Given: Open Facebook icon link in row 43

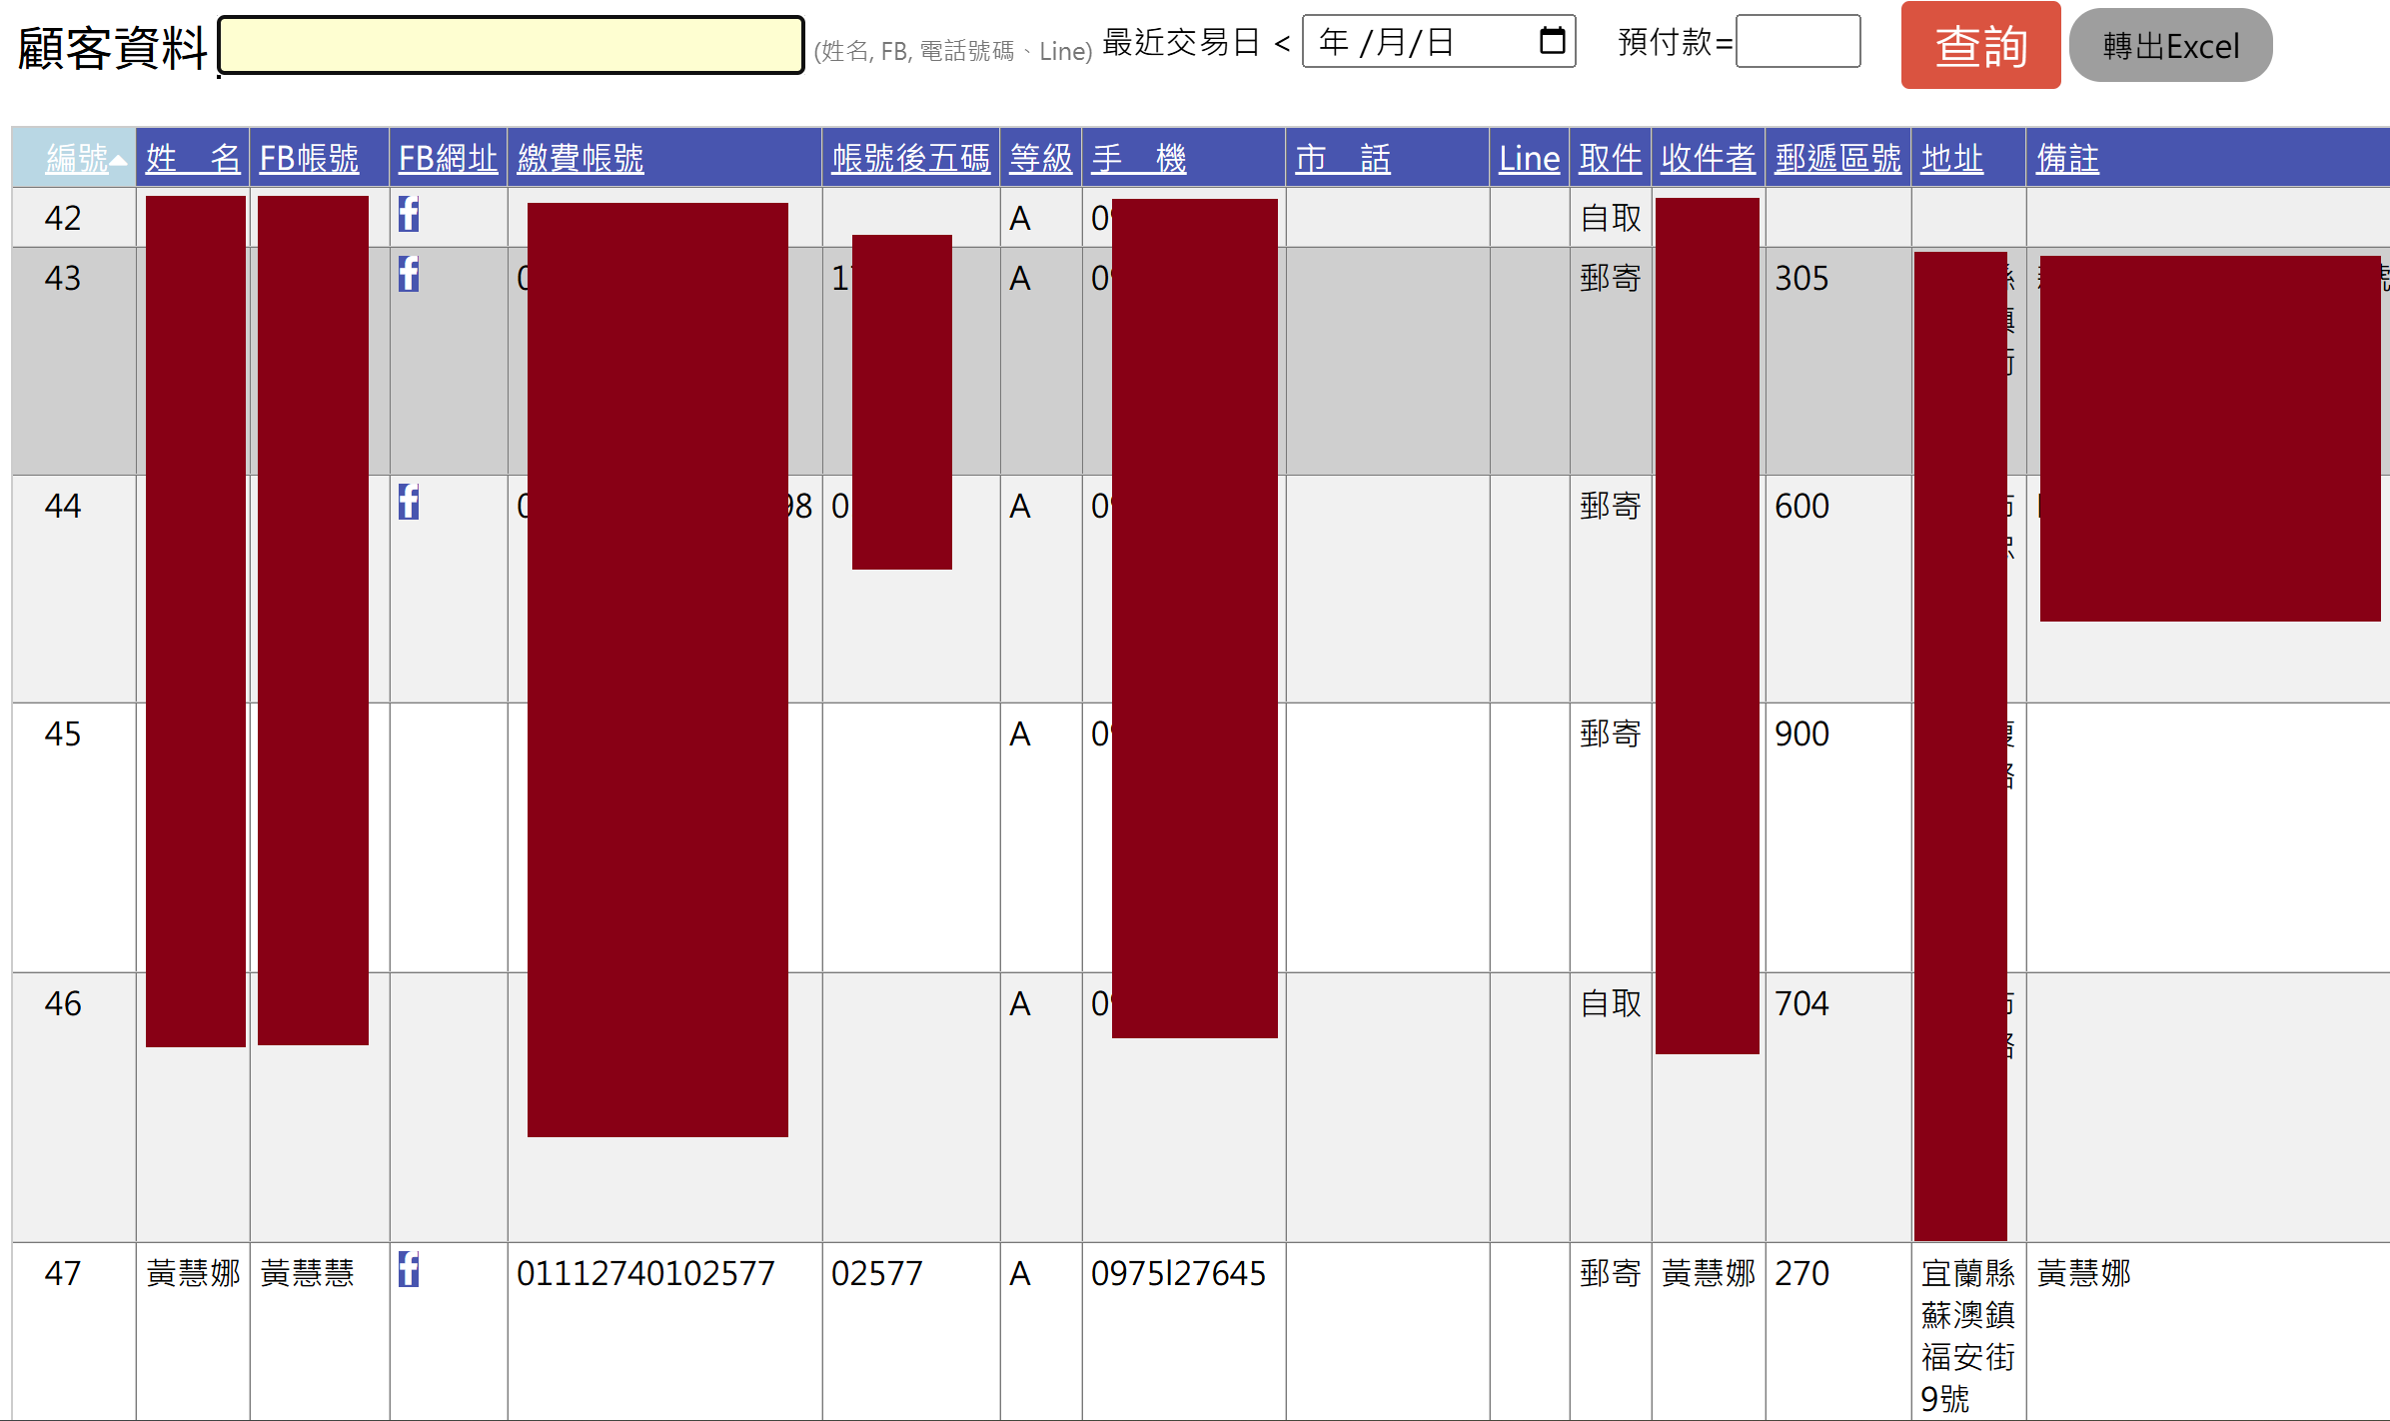Looking at the screenshot, I should click(x=409, y=274).
